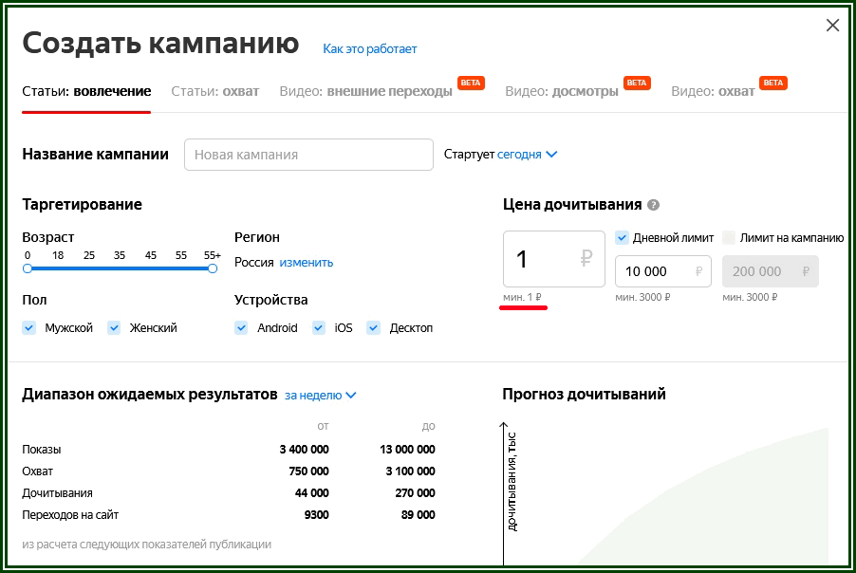Disable Android device targeting
The height and width of the screenshot is (573, 856).
tap(240, 327)
